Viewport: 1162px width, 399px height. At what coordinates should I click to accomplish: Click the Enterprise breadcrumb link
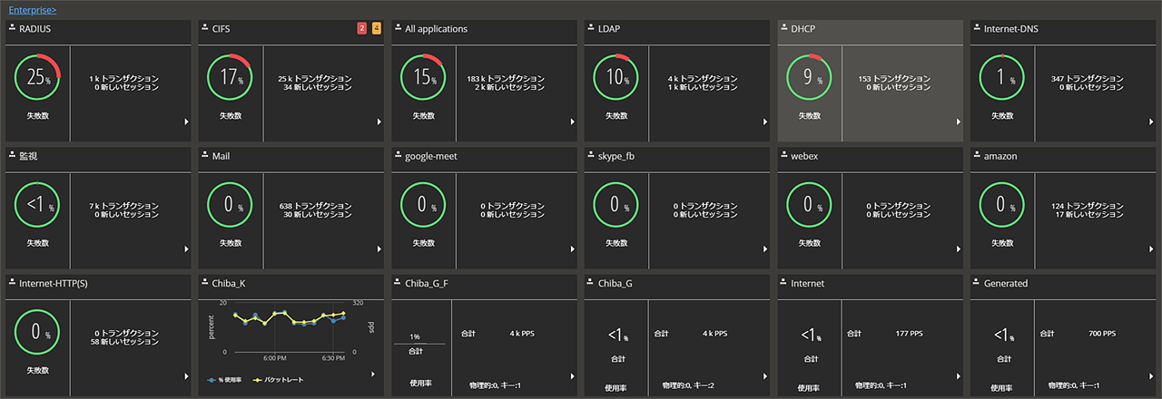click(x=32, y=9)
